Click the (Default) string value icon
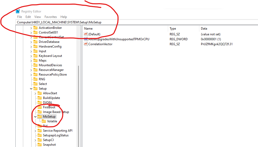 pos(86,34)
